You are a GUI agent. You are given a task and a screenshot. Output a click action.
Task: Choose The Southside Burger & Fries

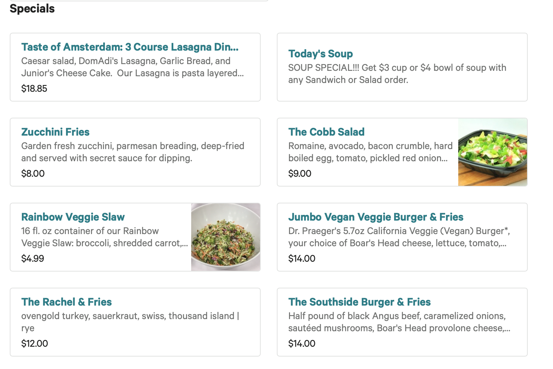[x=359, y=302]
